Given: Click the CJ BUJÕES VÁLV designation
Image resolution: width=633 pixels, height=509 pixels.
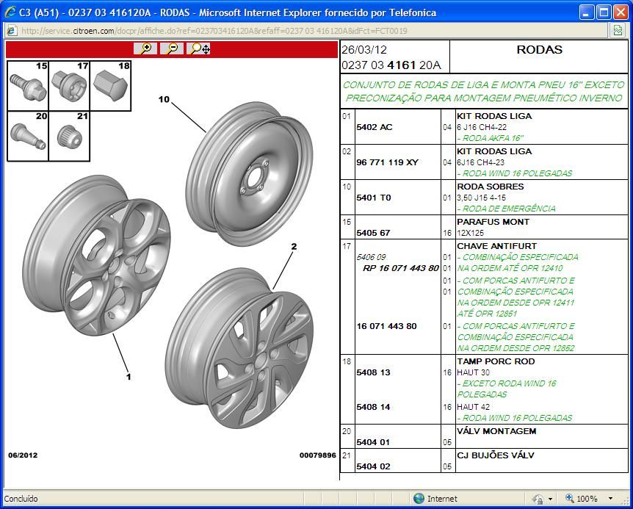Looking at the screenshot, I should [496, 455].
